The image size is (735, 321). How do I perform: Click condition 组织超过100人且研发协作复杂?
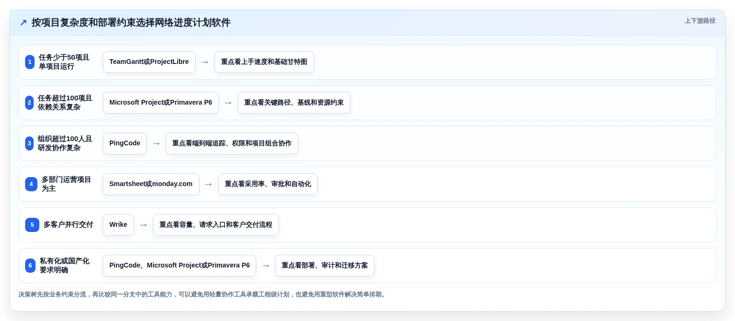(65, 143)
